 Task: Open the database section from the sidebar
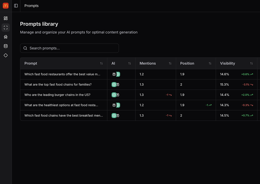point(6,46)
